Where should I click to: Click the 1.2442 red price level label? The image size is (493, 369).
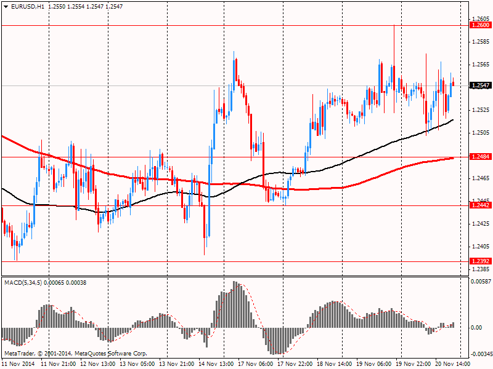[481, 205]
